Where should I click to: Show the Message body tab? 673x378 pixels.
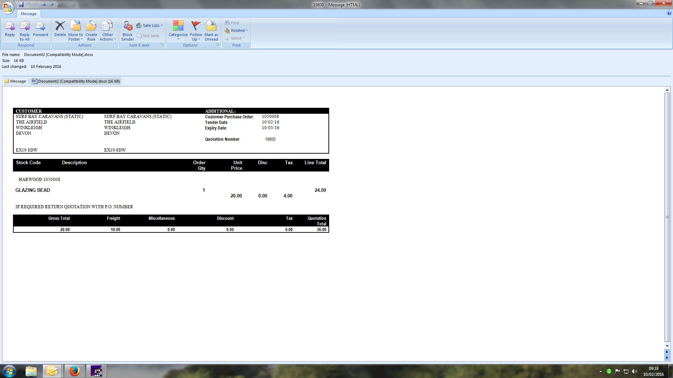point(15,81)
